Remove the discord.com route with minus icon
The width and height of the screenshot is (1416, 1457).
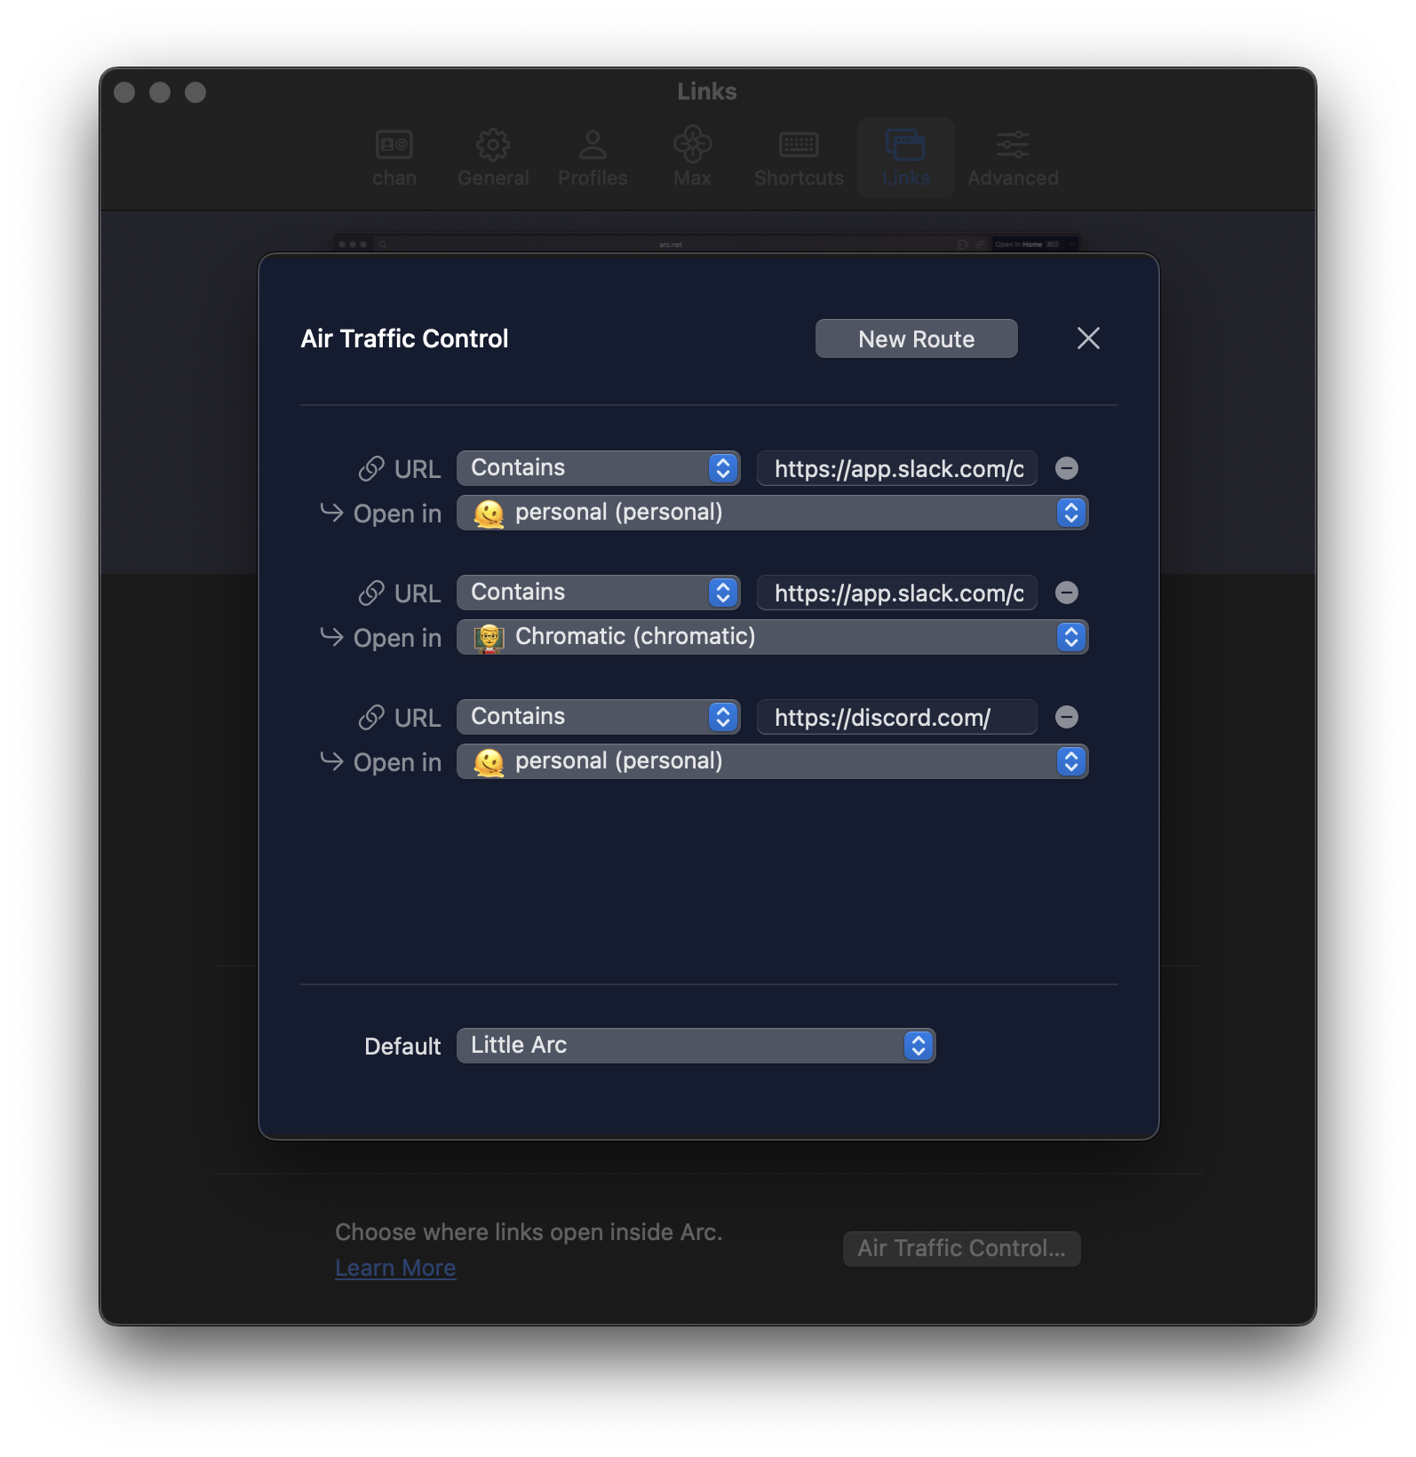1067,717
